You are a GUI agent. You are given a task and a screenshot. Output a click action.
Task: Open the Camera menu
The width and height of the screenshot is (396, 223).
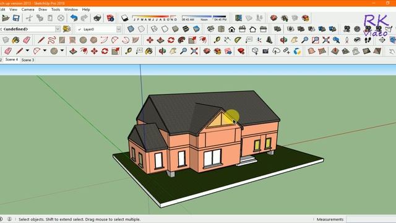pyautogui.click(x=28, y=9)
